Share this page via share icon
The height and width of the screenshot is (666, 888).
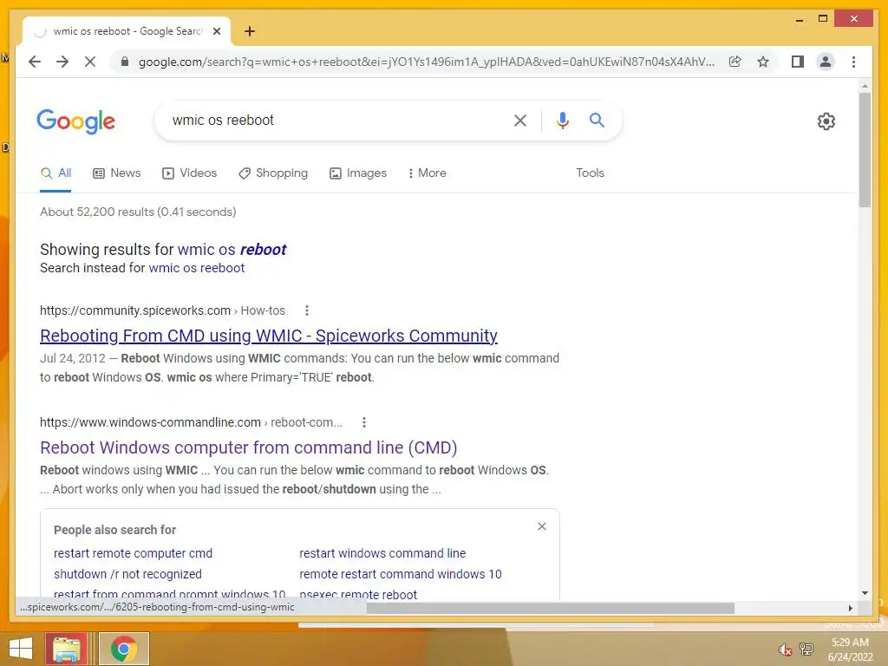[x=735, y=62]
